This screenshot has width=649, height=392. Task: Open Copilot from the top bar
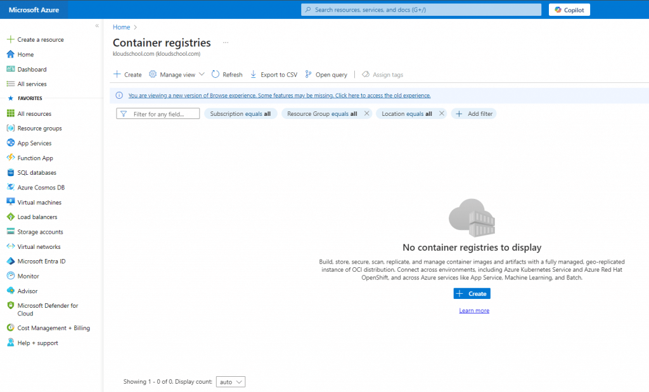click(x=570, y=9)
